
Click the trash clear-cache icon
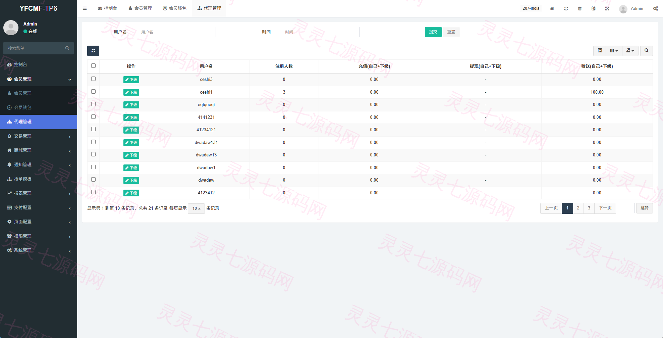[580, 8]
